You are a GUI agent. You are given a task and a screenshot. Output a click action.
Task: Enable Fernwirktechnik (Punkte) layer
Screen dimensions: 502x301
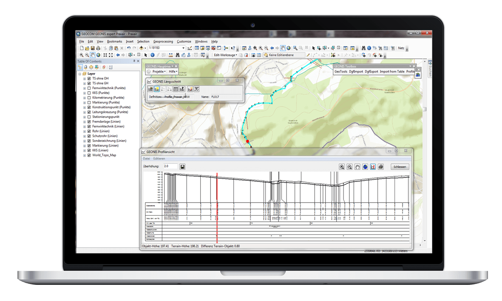pos(89,88)
